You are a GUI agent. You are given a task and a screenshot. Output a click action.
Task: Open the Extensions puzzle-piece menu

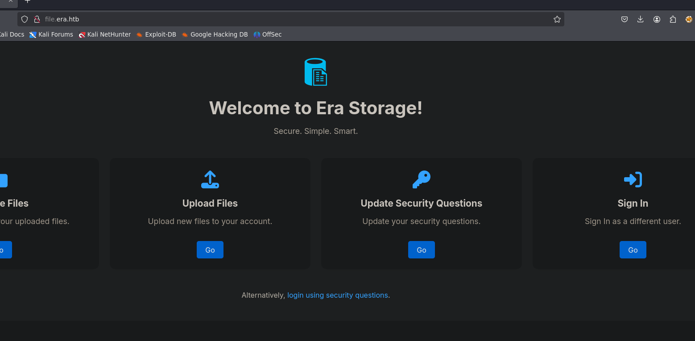pyautogui.click(x=673, y=19)
